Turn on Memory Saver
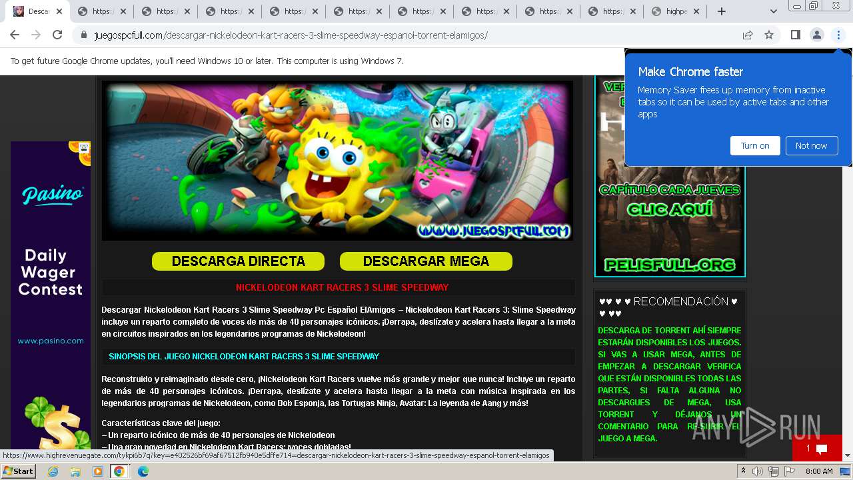This screenshot has height=480, width=853. (x=755, y=145)
